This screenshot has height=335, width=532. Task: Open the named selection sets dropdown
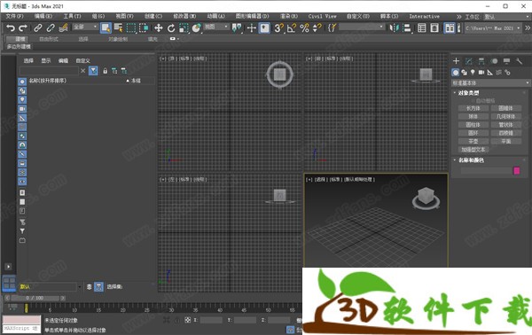(362, 27)
